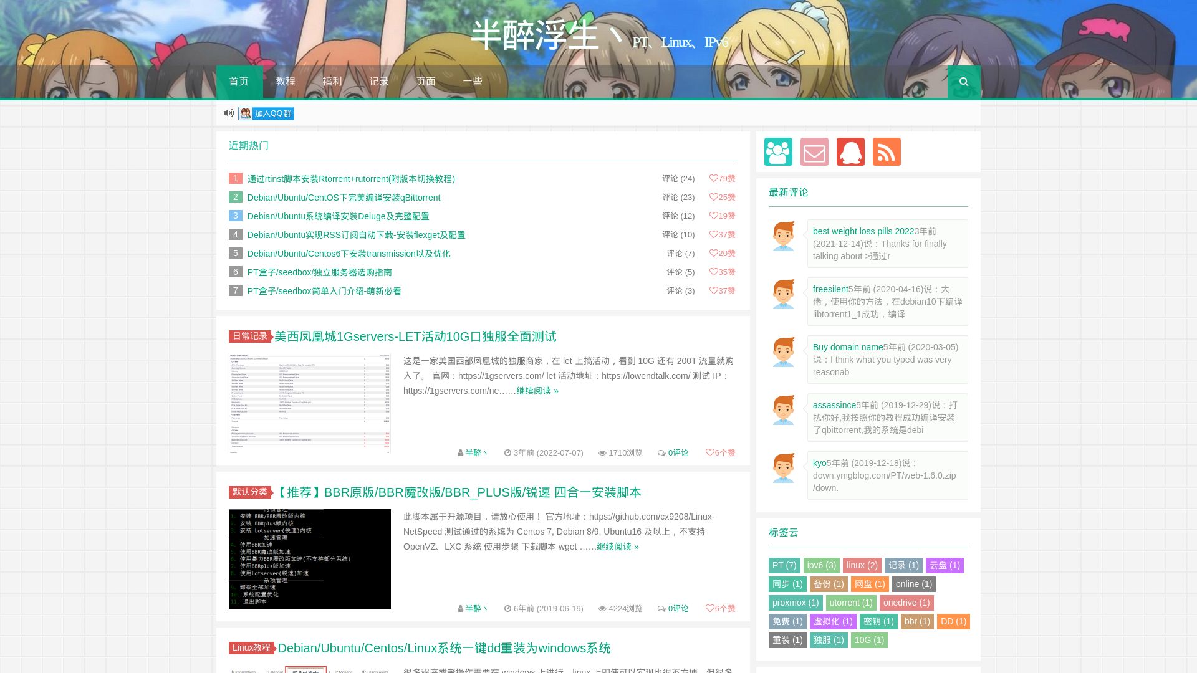Click the author icon next to 半醉ヽ

tap(459, 453)
